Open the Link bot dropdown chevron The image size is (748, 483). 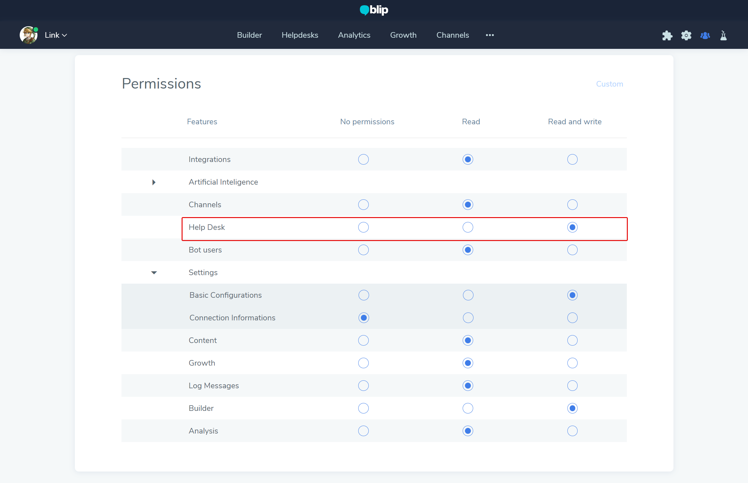65,35
